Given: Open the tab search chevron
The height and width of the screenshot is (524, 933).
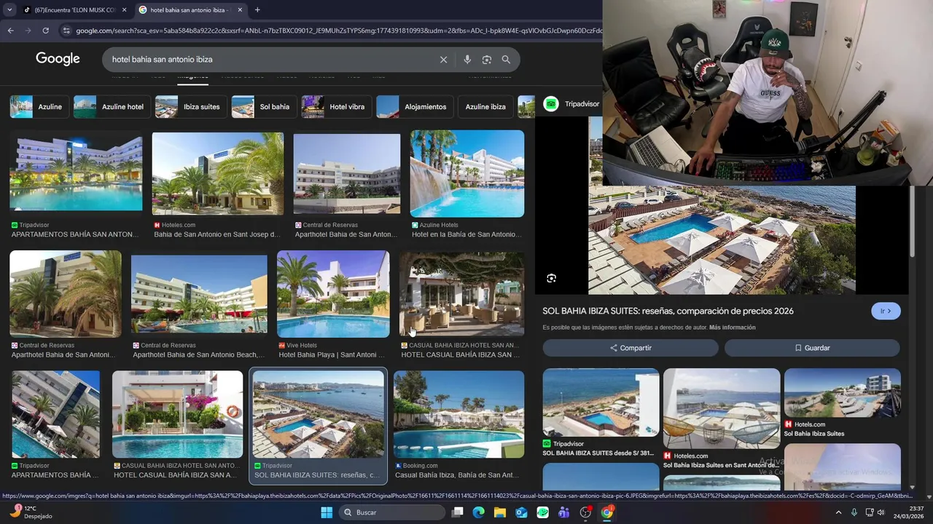Looking at the screenshot, I should point(9,9).
